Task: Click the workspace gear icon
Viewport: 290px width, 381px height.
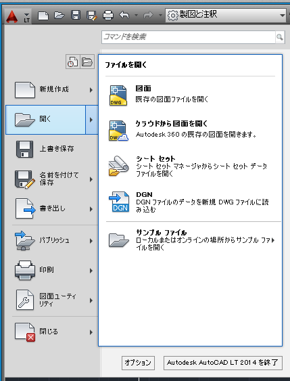Action: click(172, 16)
